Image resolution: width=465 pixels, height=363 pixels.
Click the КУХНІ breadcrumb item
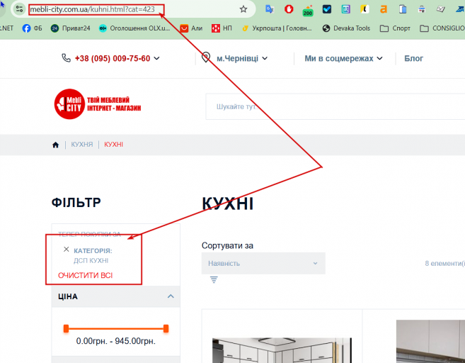click(113, 145)
